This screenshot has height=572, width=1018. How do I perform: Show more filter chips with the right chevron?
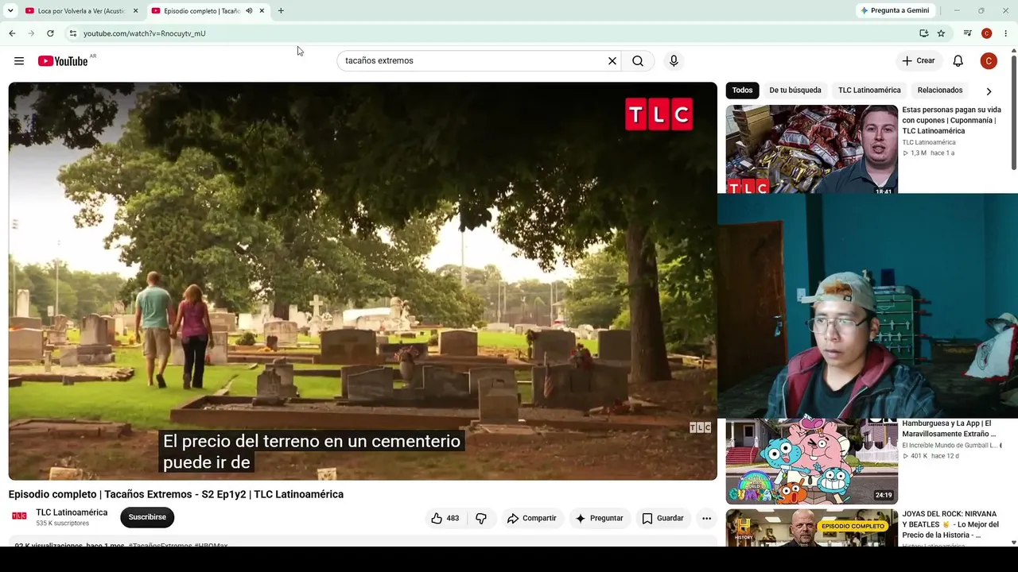click(x=989, y=91)
